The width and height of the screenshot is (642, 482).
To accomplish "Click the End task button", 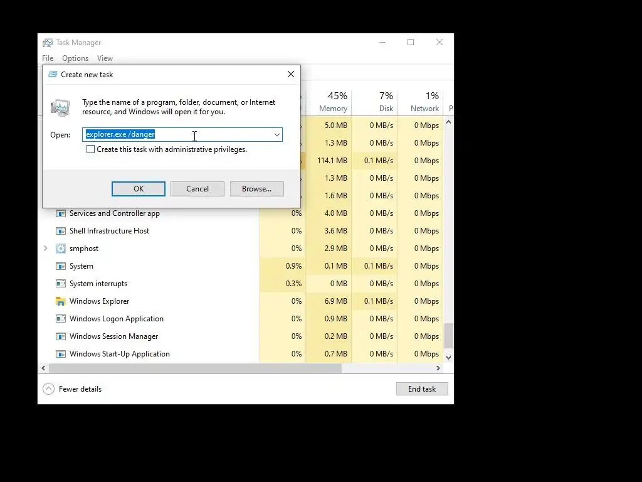I will (422, 388).
